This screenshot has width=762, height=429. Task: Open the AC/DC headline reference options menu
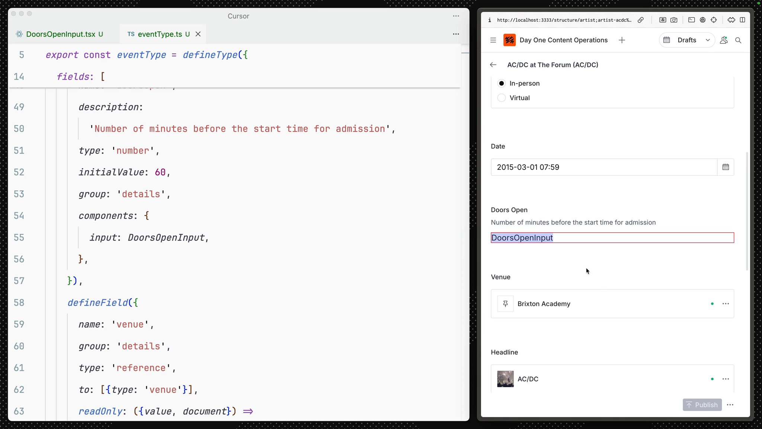[x=726, y=379]
